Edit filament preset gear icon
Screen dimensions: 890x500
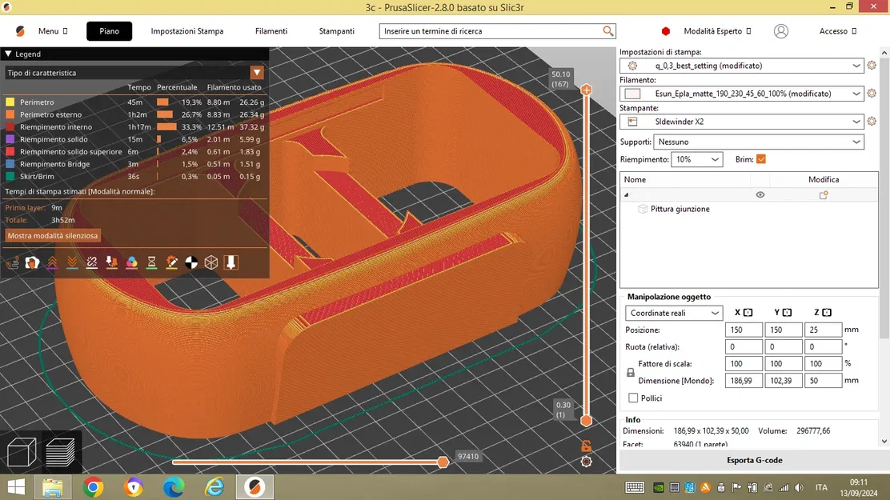872,93
